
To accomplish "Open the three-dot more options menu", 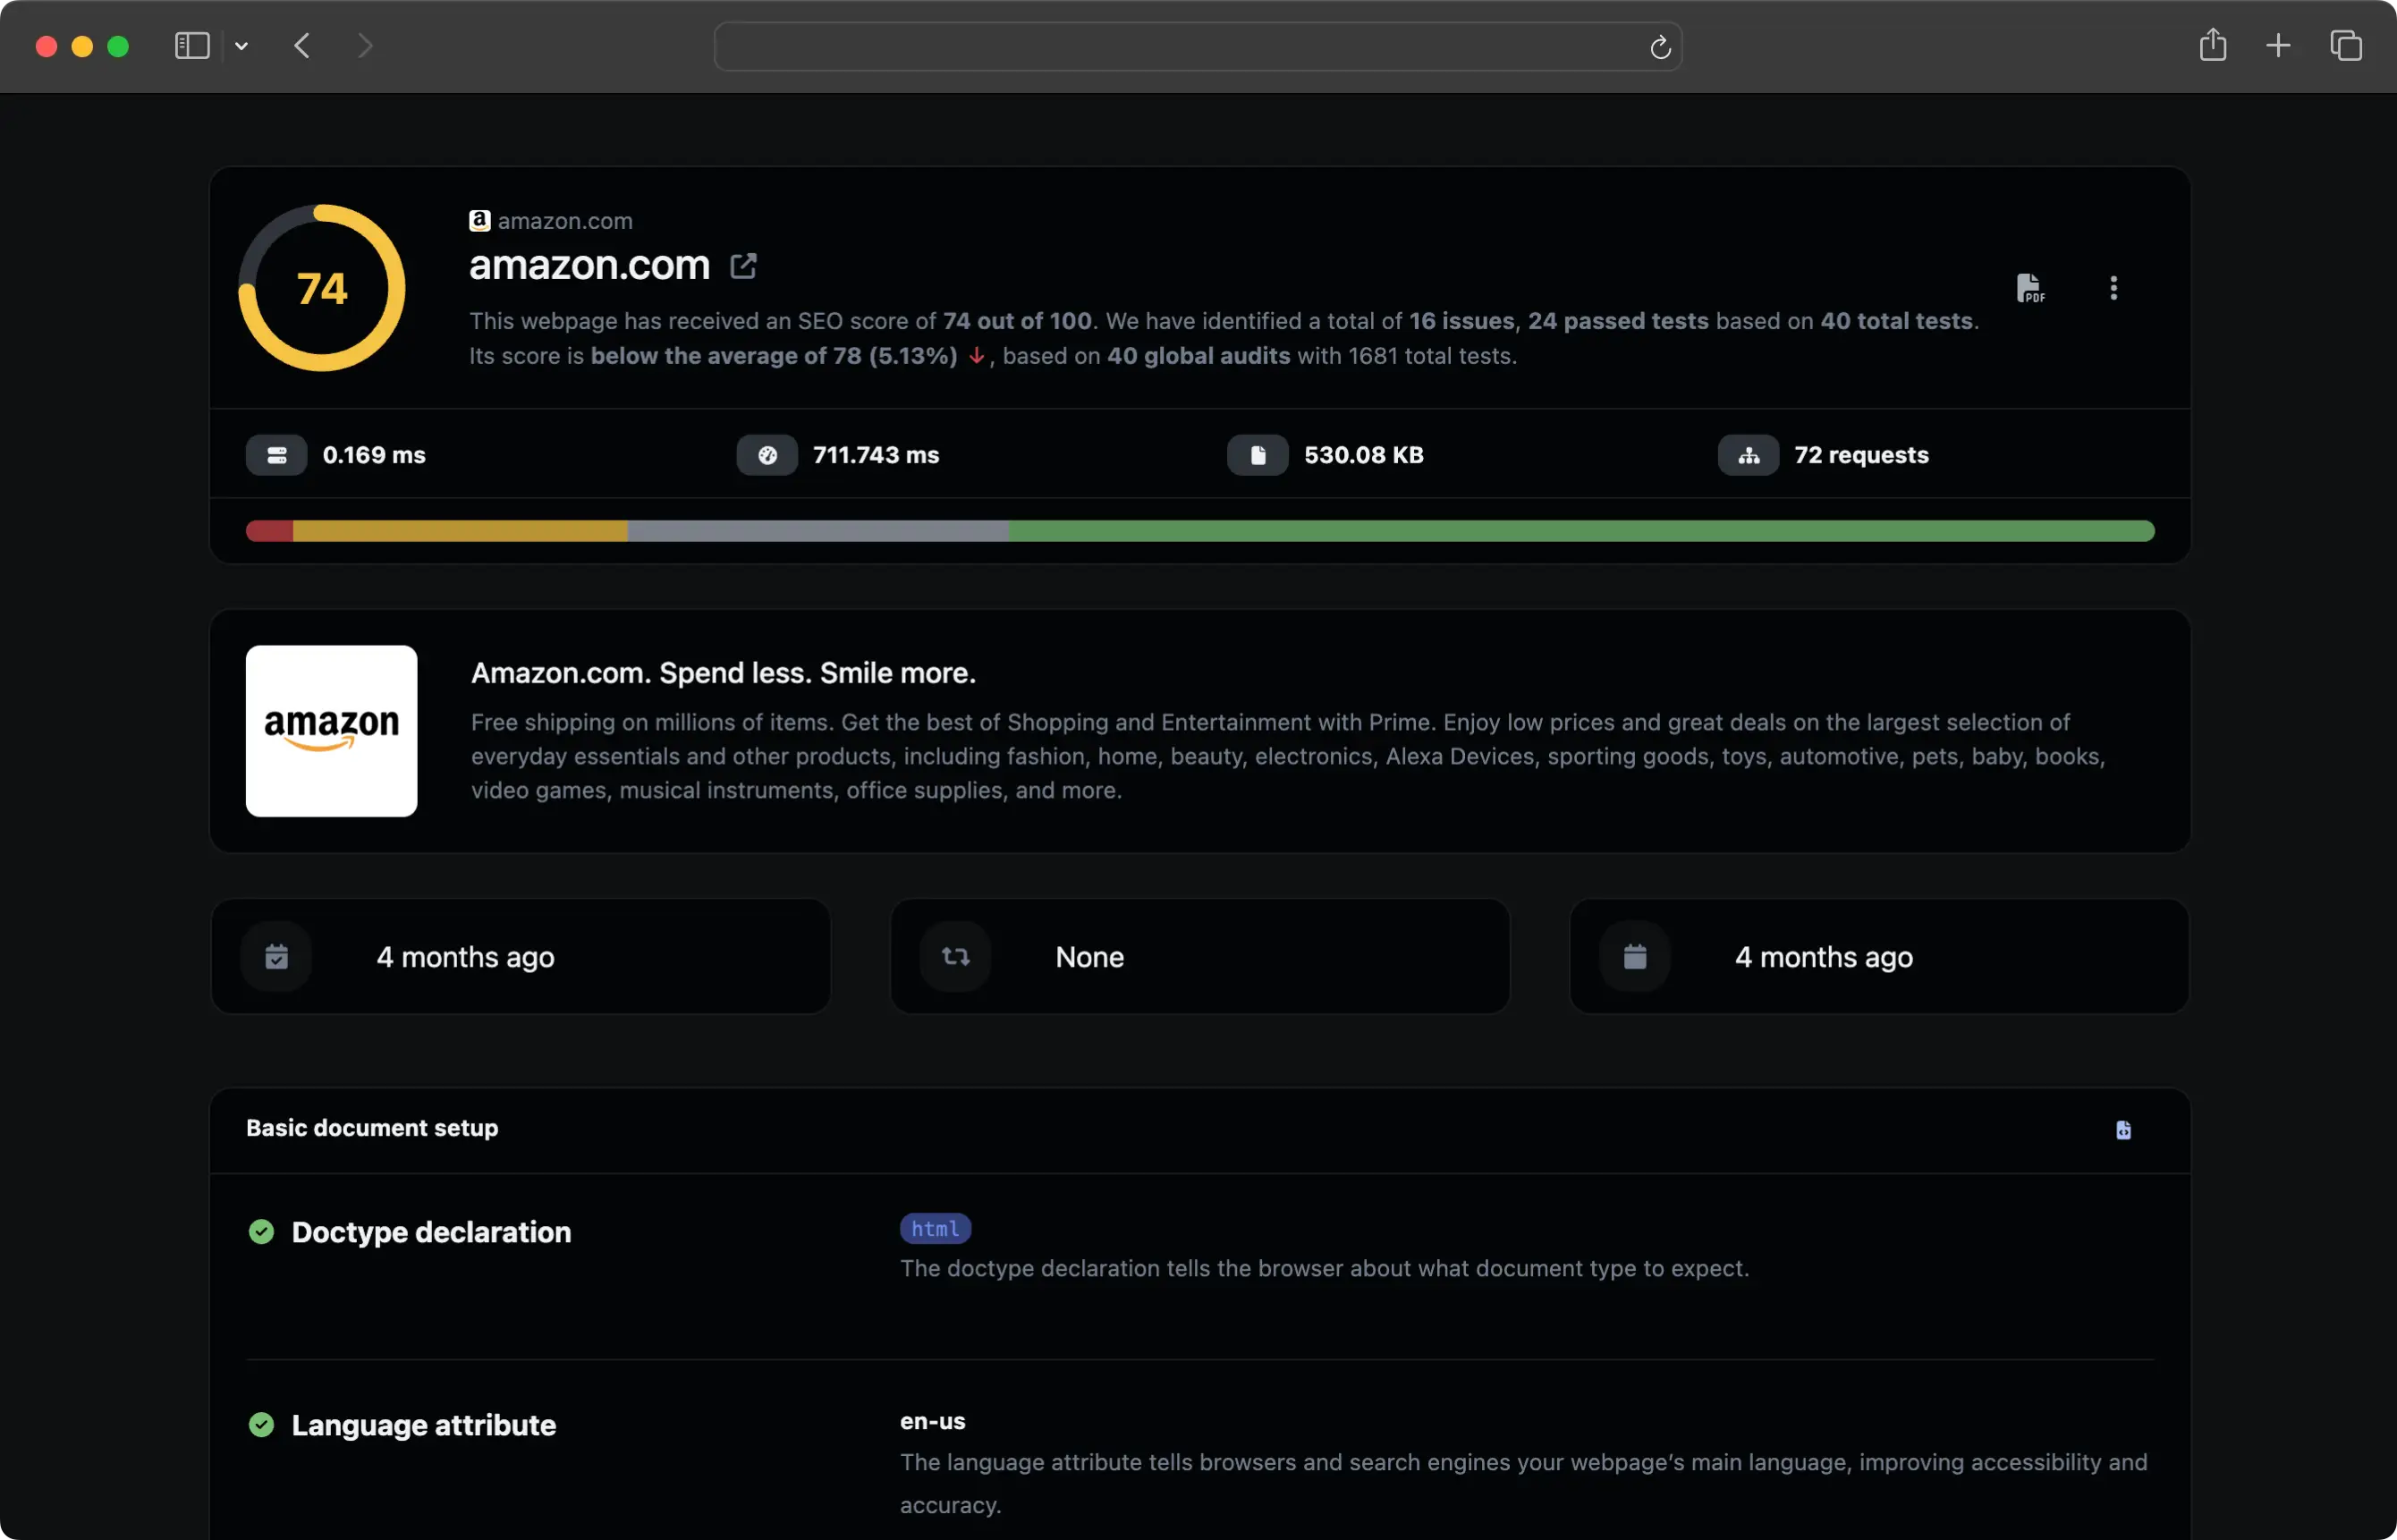I will click(2113, 288).
